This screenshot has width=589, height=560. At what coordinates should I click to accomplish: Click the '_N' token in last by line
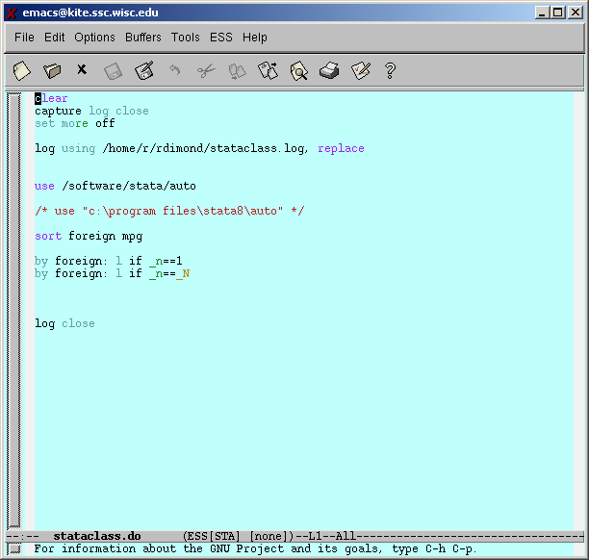[x=183, y=274]
